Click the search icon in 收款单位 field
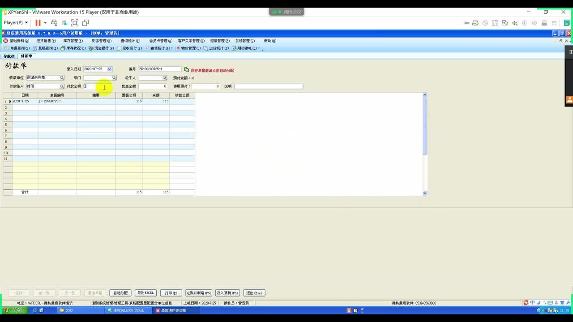The height and width of the screenshot is (322, 573). click(x=62, y=78)
